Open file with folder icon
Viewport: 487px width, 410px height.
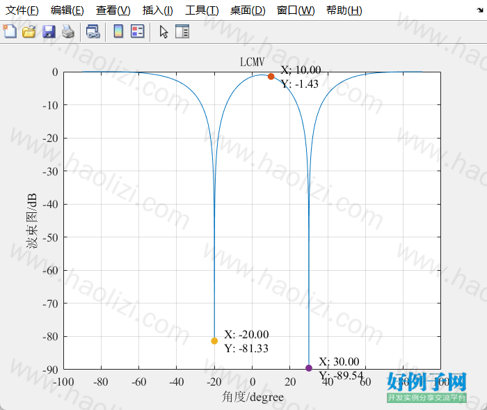click(x=29, y=32)
